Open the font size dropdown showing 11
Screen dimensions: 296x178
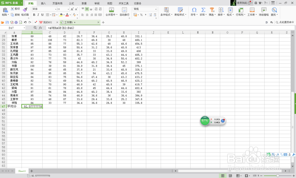(68, 9)
